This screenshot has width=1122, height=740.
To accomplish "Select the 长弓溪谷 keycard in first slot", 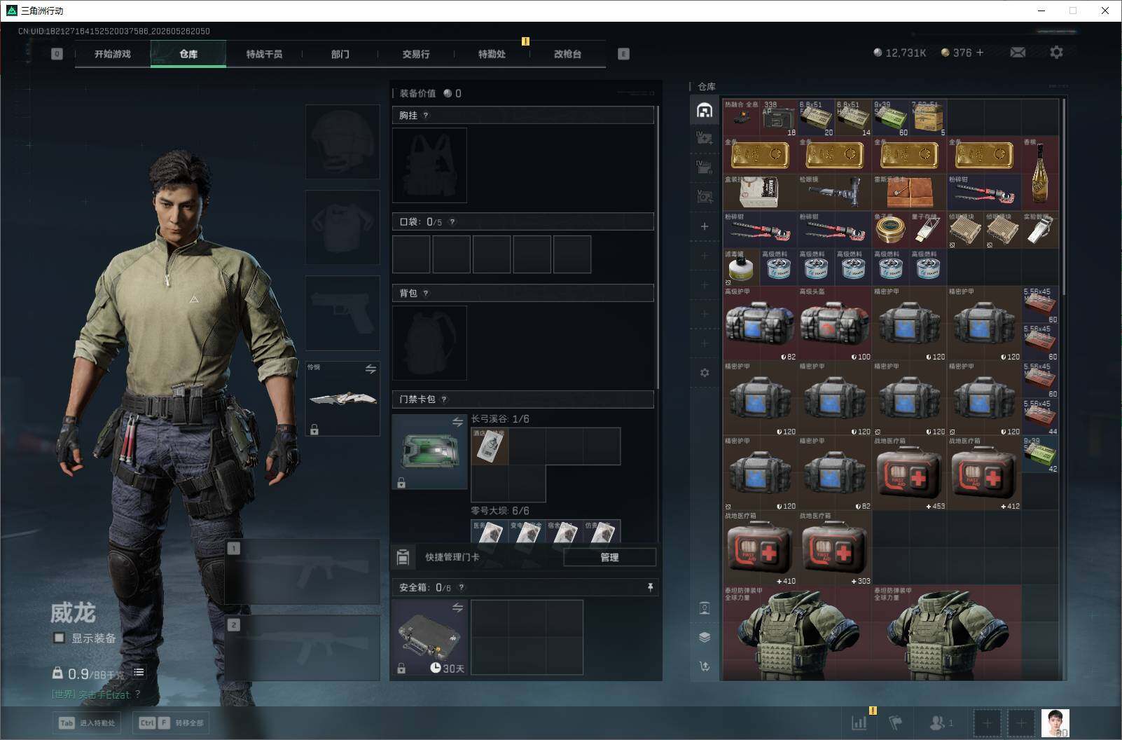I will [x=490, y=446].
